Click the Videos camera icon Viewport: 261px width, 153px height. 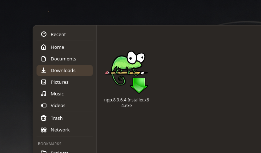point(44,105)
